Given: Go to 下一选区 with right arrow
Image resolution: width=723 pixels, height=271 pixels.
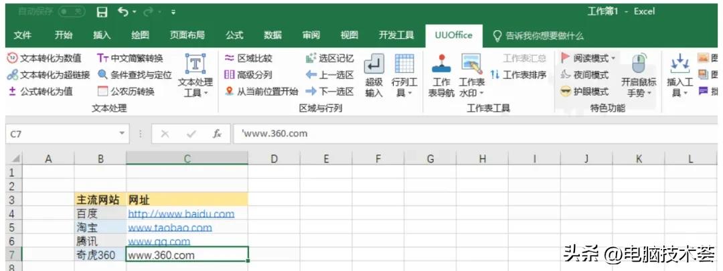Looking at the screenshot, I should point(329,91).
